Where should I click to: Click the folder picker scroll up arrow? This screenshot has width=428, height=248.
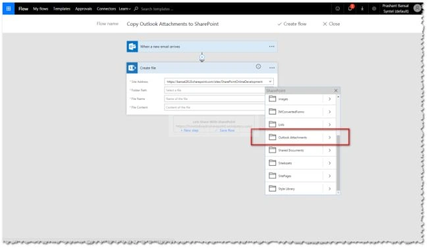[338, 97]
